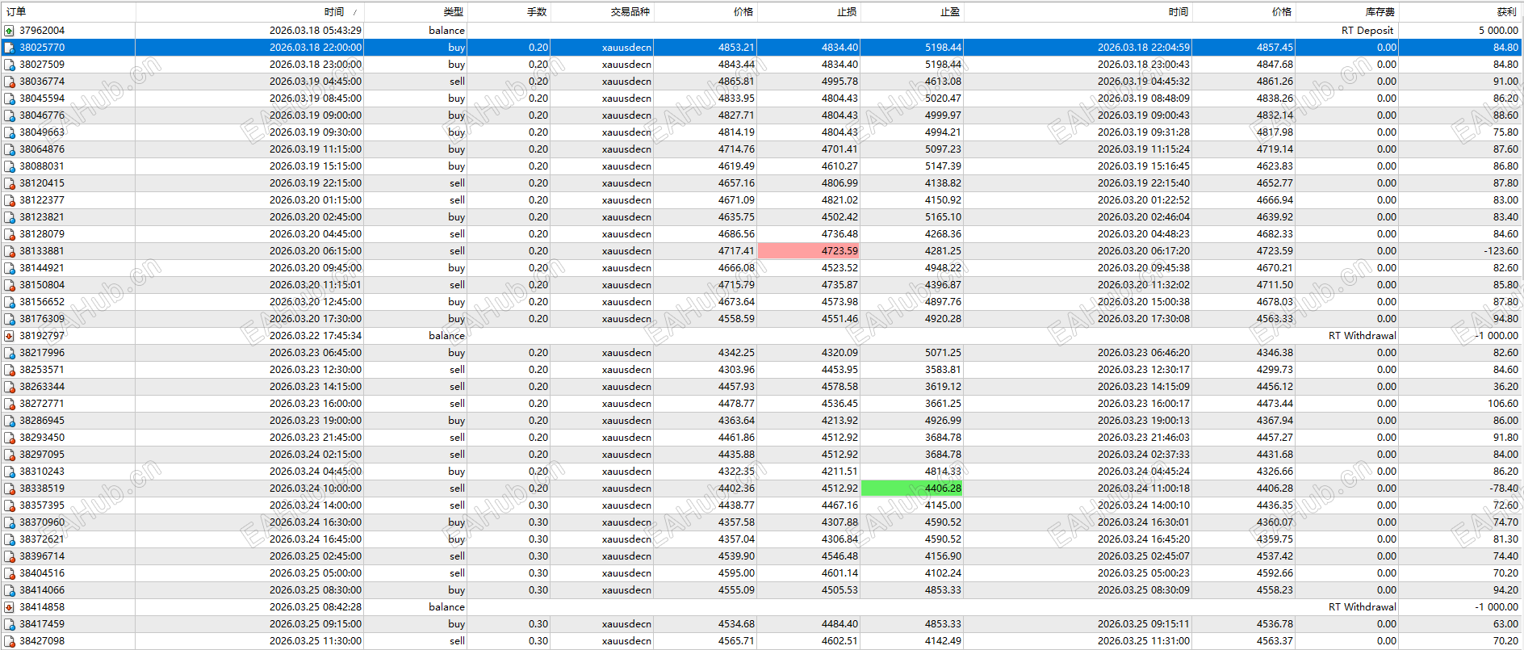Viewport: 1524px width, 650px height.
Task: Click the order number 38417459
Action: 42,624
